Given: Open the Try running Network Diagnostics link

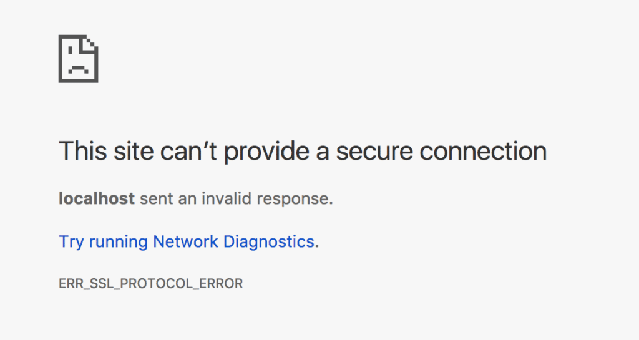Looking at the screenshot, I should [x=186, y=241].
